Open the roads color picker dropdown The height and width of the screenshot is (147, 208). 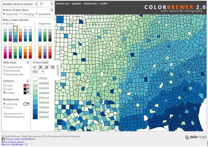tap(26, 85)
